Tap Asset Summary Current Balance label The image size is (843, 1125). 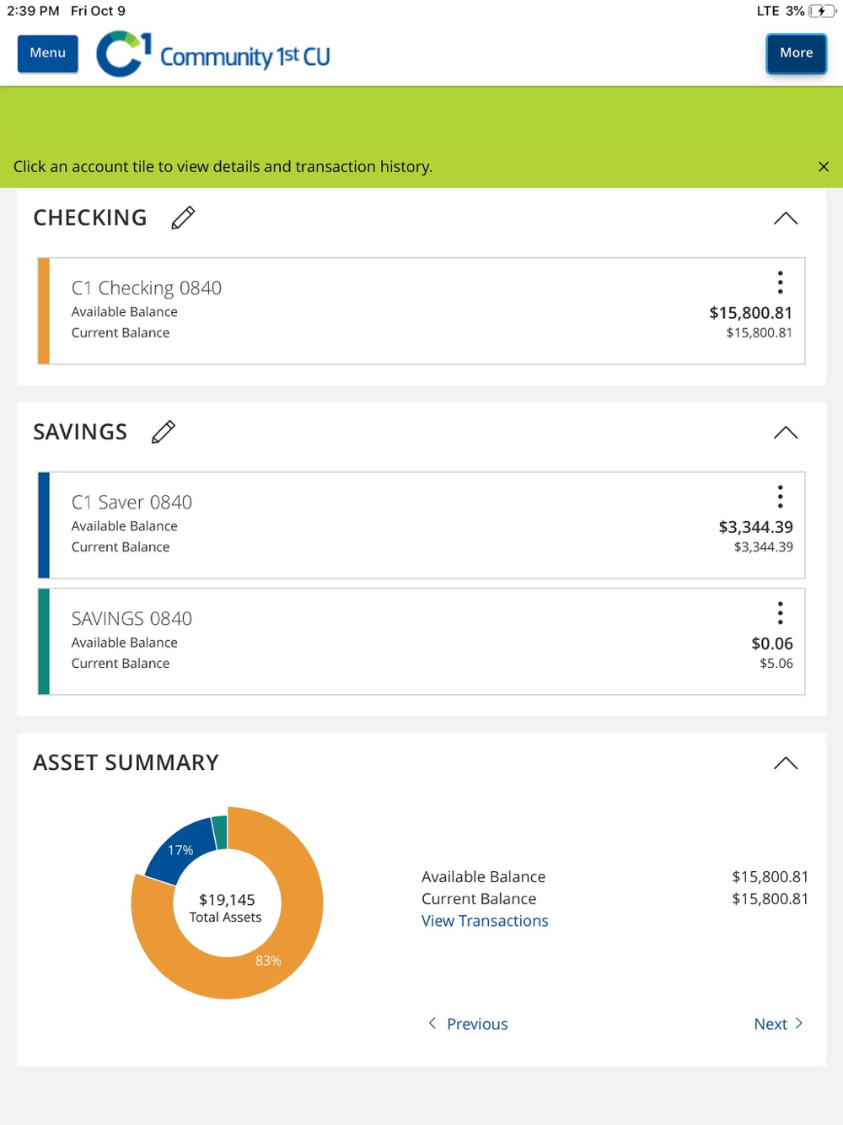[479, 899]
